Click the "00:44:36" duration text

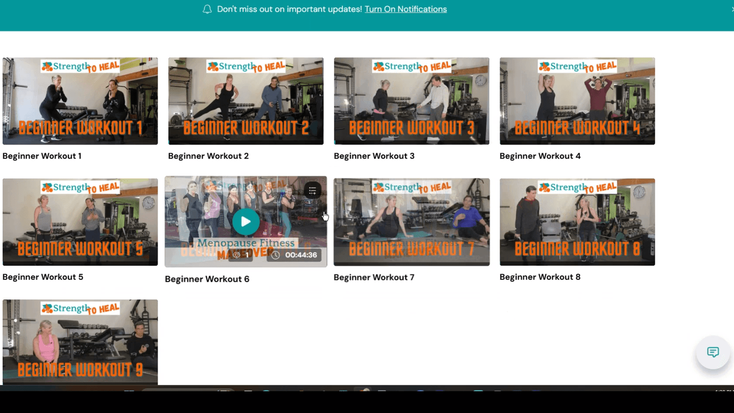click(301, 255)
